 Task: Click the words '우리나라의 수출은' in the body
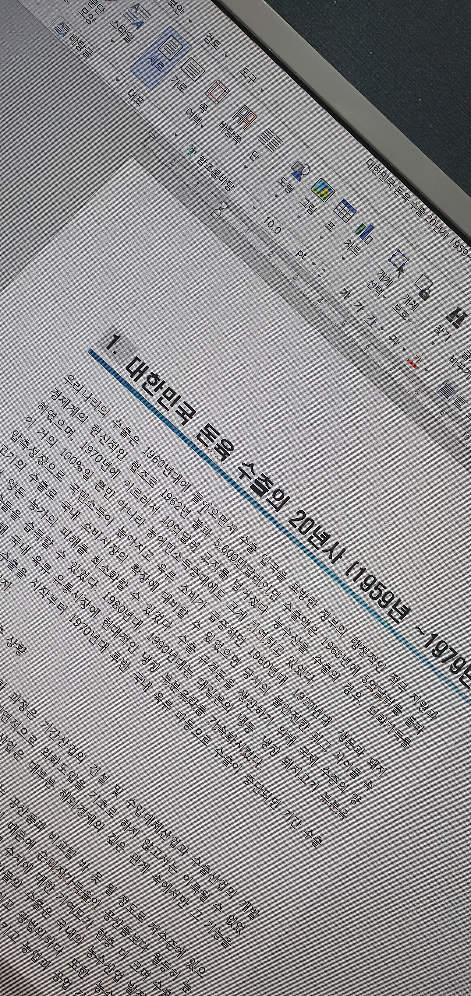pyautogui.click(x=102, y=411)
